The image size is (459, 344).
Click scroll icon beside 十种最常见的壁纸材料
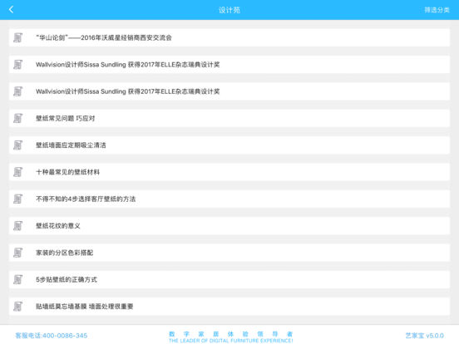17,172
